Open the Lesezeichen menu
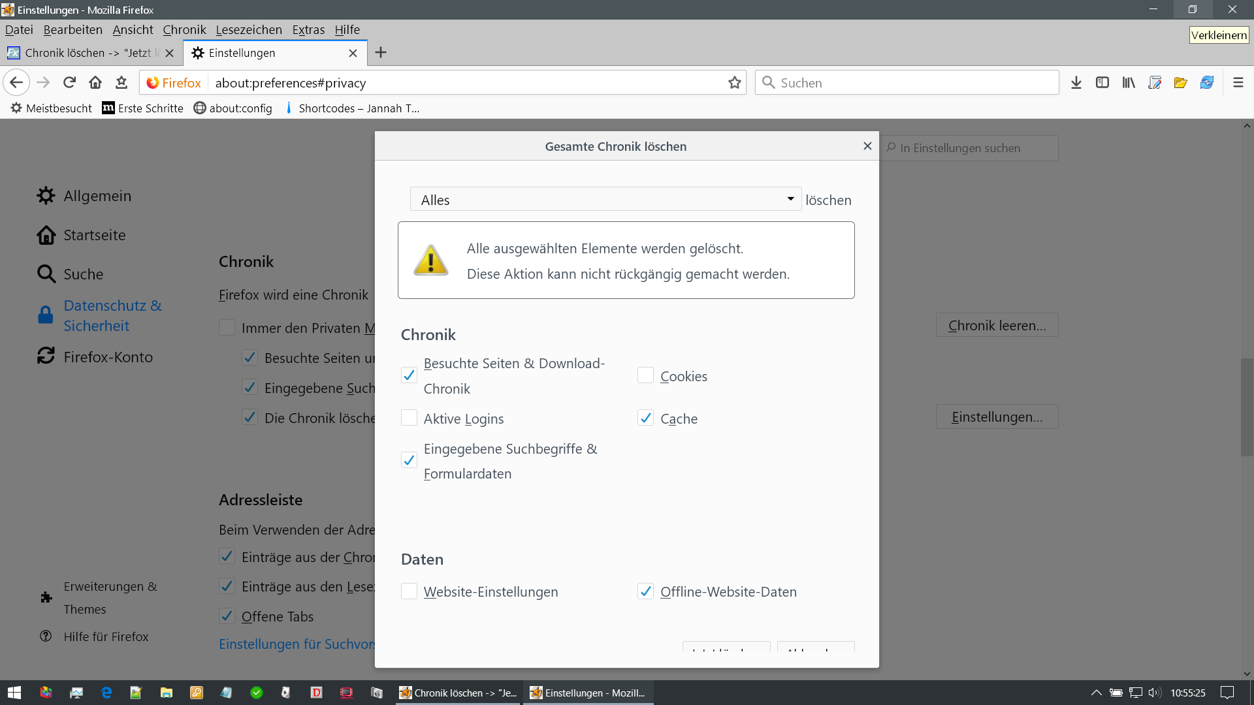 pyautogui.click(x=249, y=29)
